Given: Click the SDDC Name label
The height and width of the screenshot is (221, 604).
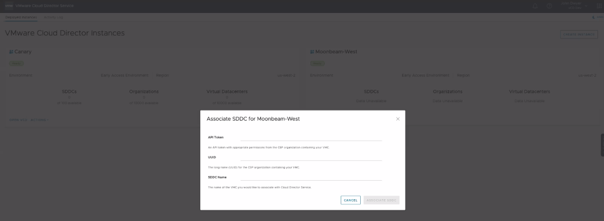Looking at the screenshot, I should point(217,177).
